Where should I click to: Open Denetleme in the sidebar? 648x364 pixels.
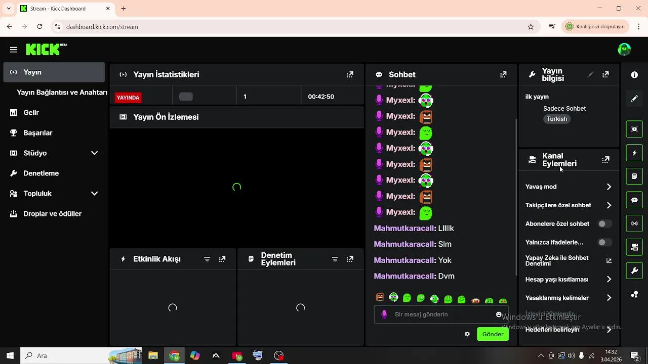coord(54,173)
